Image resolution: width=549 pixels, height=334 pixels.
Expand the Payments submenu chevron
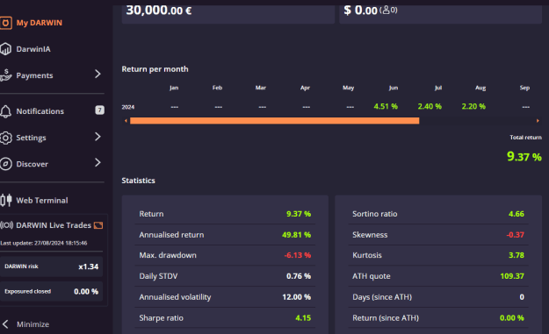coord(98,74)
